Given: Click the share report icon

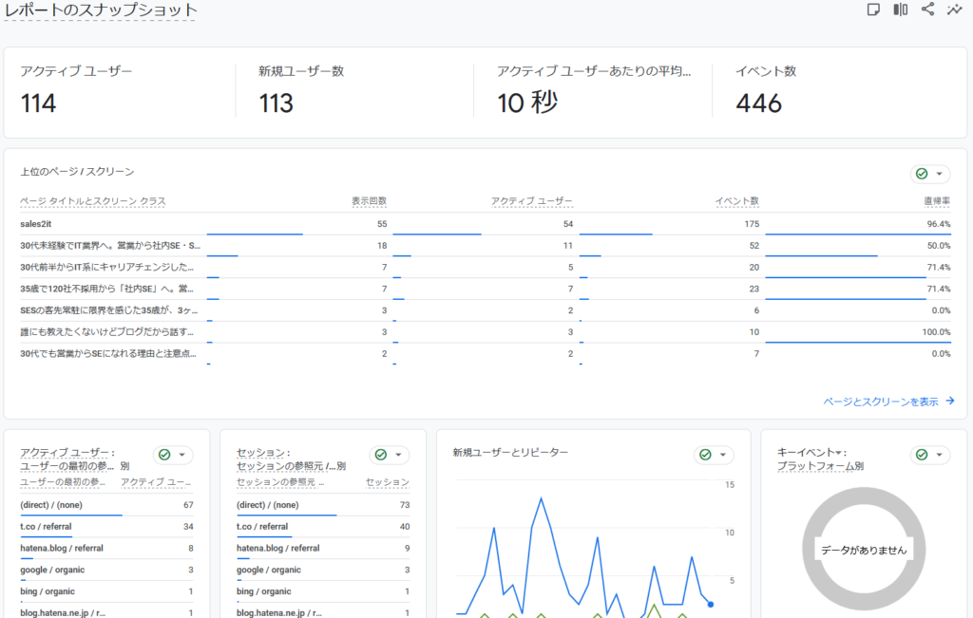Looking at the screenshot, I should 927,9.
